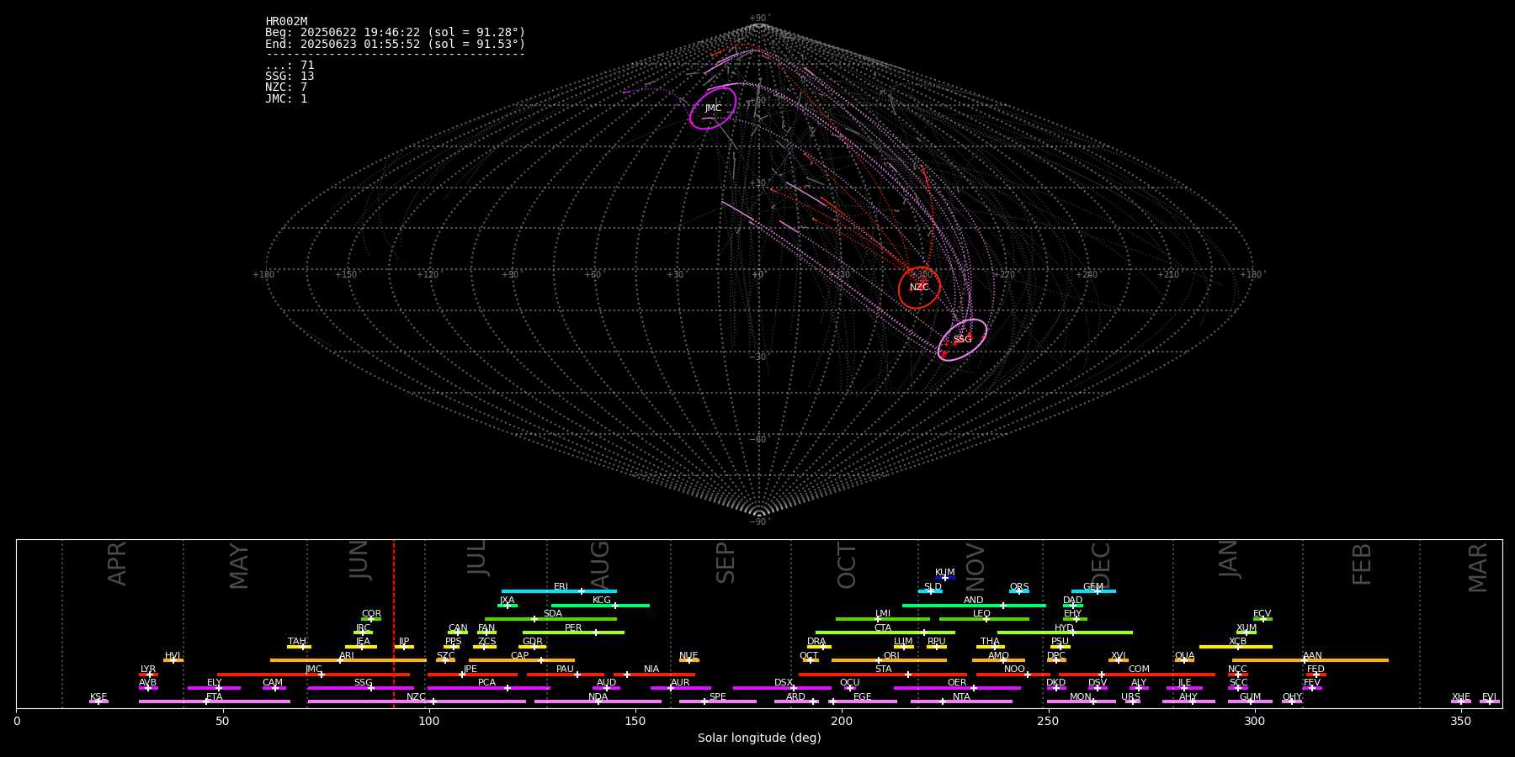Click the JMC radiant ellipse on the sky map
The width and height of the screenshot is (1515, 757).
pyautogui.click(x=713, y=108)
